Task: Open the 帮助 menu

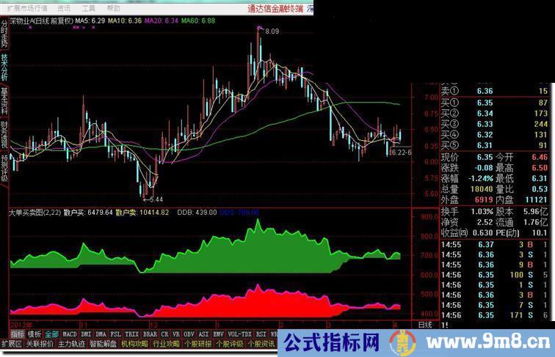Action: tap(113, 8)
